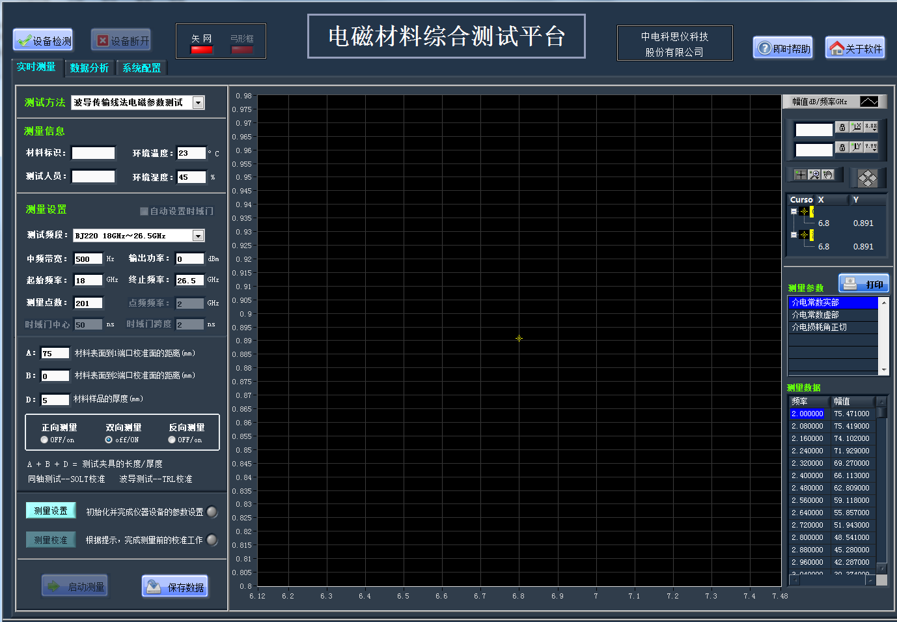The image size is (897, 622).
Task: Open the X axis format x.xx menu
Action: click(871, 127)
